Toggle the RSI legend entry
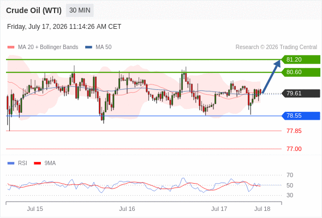The image size is (322, 218). pyautogui.click(x=17, y=163)
